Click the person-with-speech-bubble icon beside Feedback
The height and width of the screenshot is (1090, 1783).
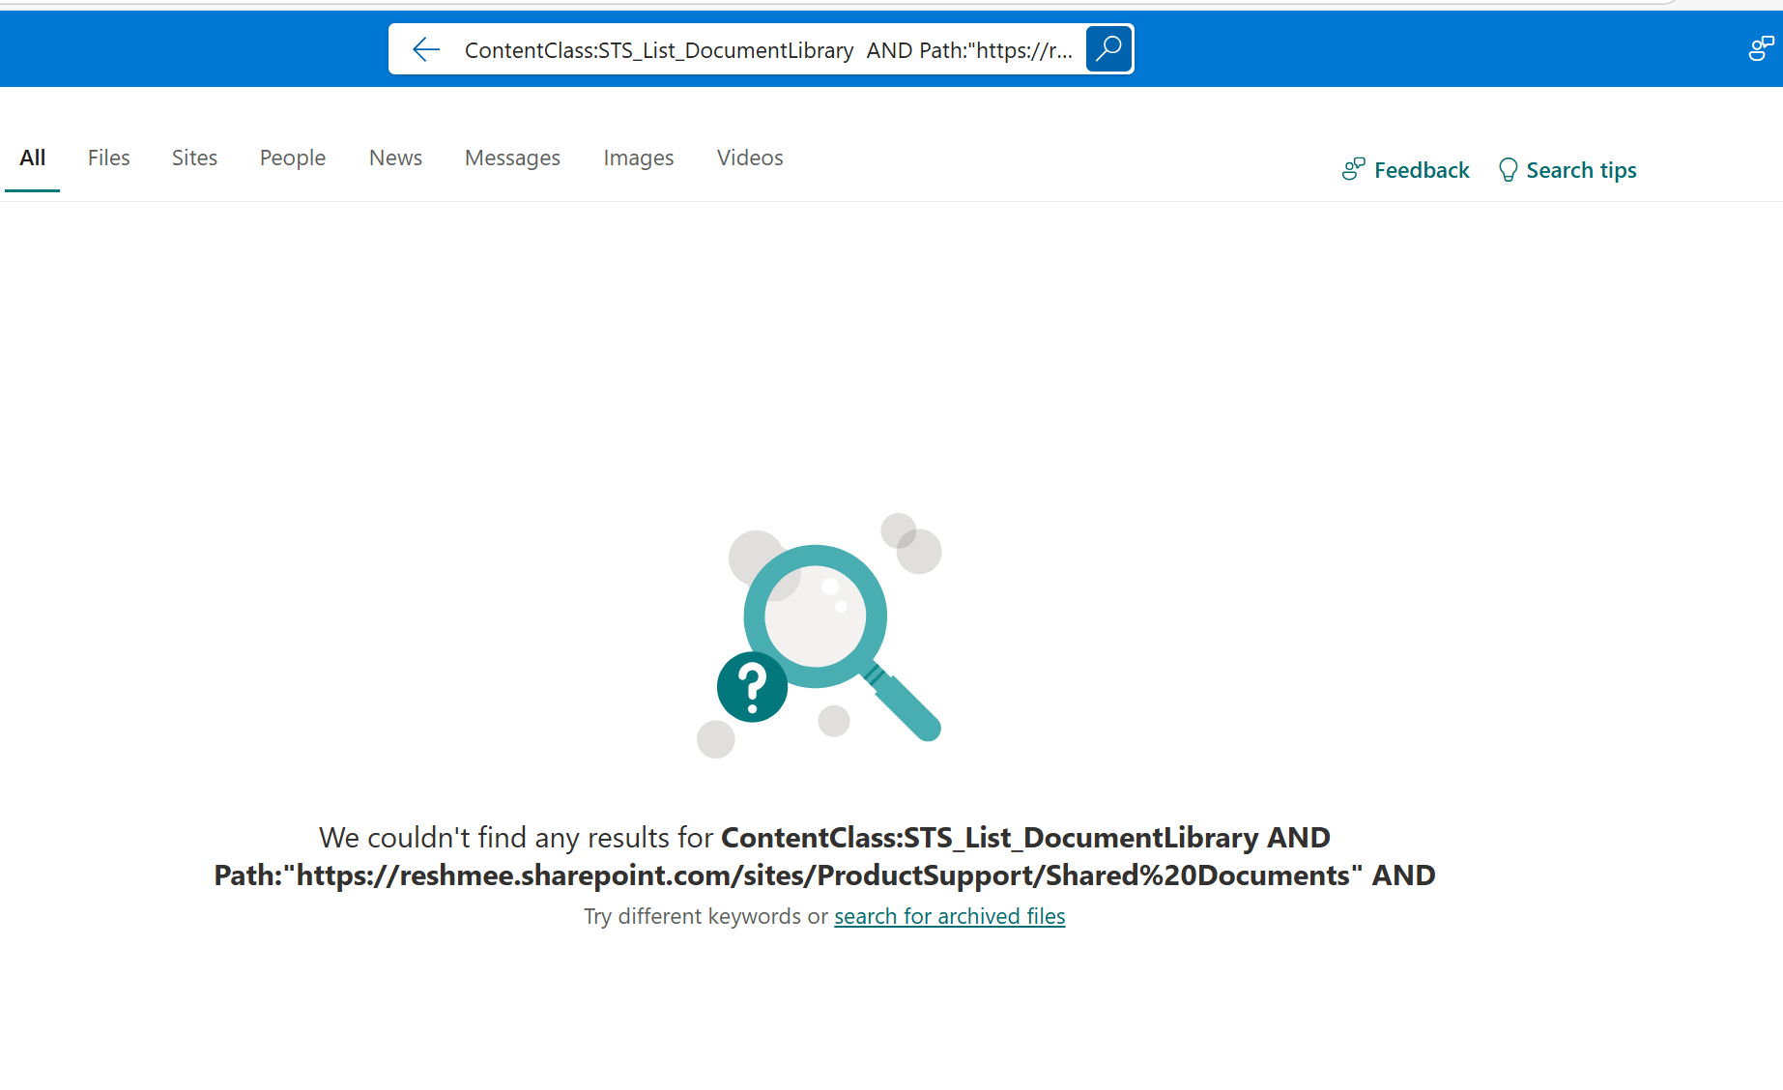1353,168
